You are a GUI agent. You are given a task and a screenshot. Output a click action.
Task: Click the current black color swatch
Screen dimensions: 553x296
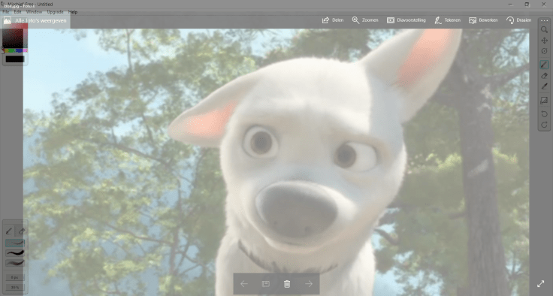coord(15,59)
